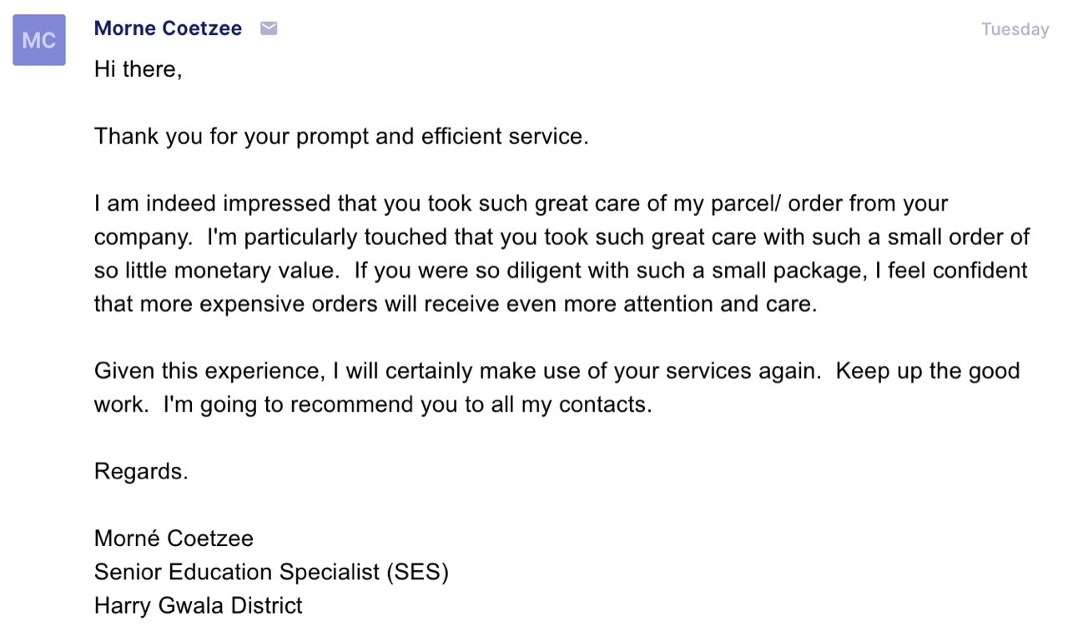
Task: Click the line starting 'so little monetary value'
Action: (561, 271)
